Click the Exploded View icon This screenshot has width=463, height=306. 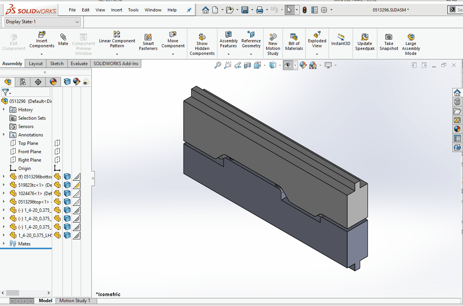coord(317,35)
